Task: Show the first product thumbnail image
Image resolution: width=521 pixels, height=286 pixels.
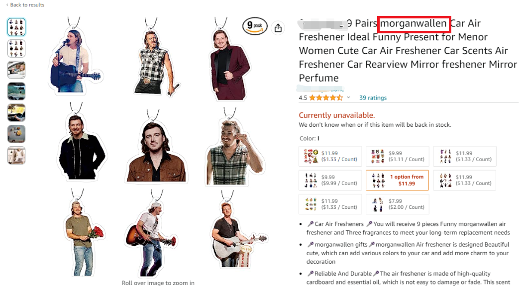Action: click(16, 27)
